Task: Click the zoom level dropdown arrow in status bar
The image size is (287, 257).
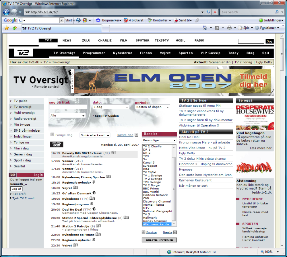Action: [278, 252]
